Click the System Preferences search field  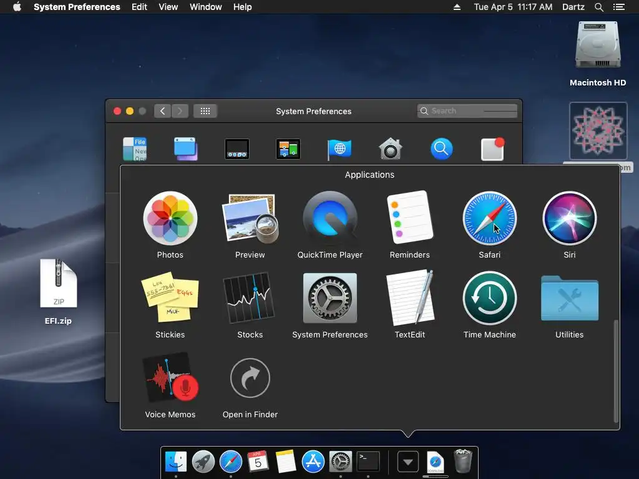[467, 111]
